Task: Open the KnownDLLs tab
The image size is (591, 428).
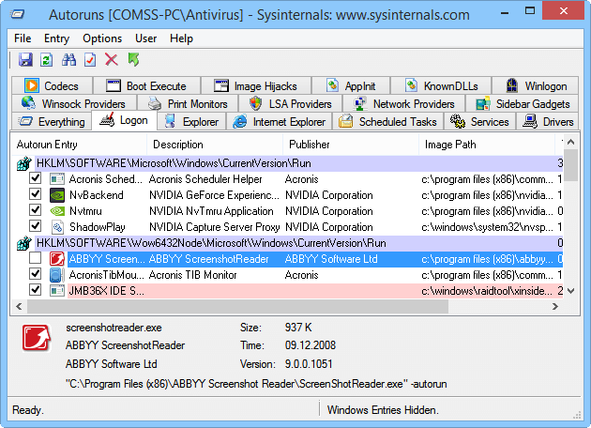Action: click(441, 86)
